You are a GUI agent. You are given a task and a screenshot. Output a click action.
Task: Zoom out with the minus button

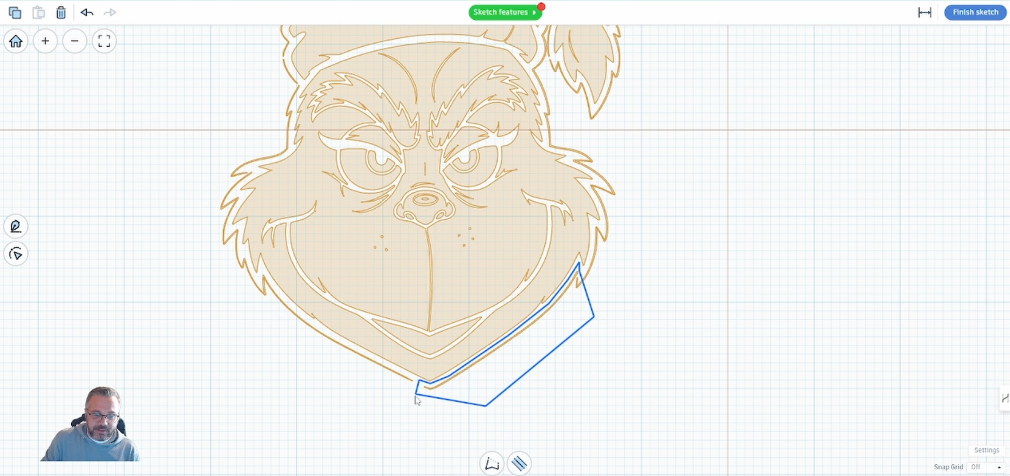[75, 41]
